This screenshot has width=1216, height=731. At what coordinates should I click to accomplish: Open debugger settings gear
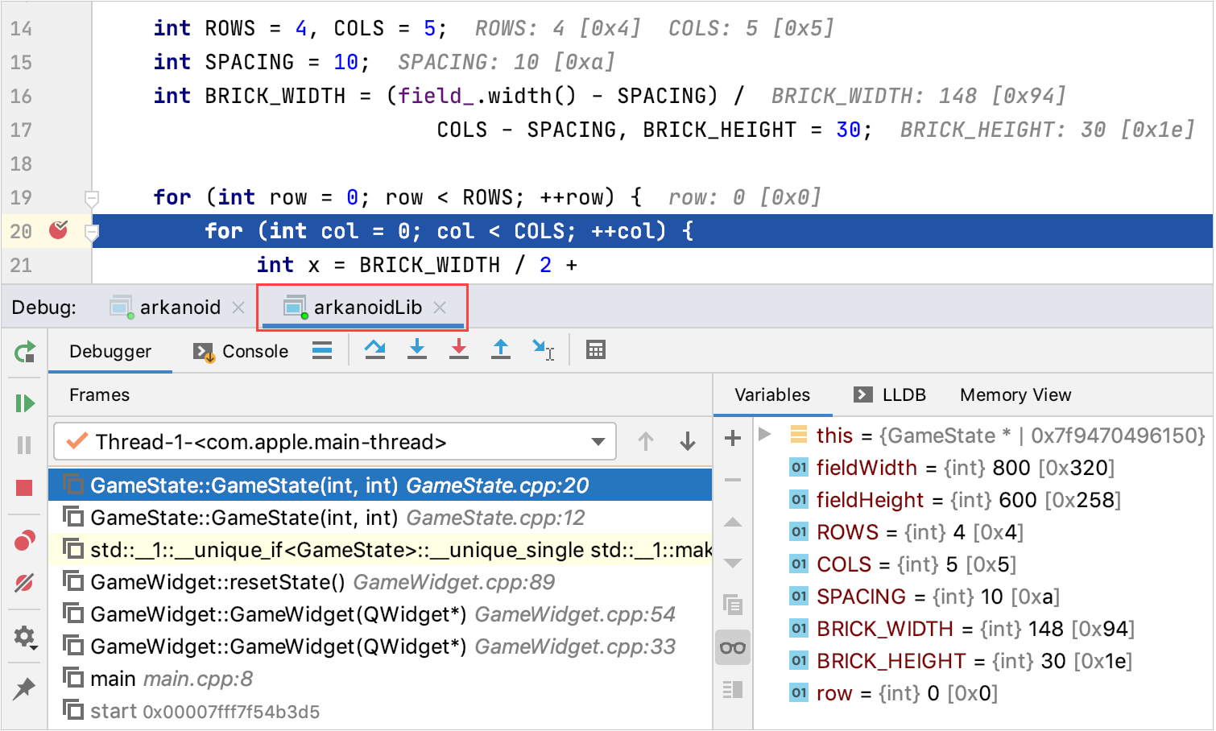tap(25, 637)
